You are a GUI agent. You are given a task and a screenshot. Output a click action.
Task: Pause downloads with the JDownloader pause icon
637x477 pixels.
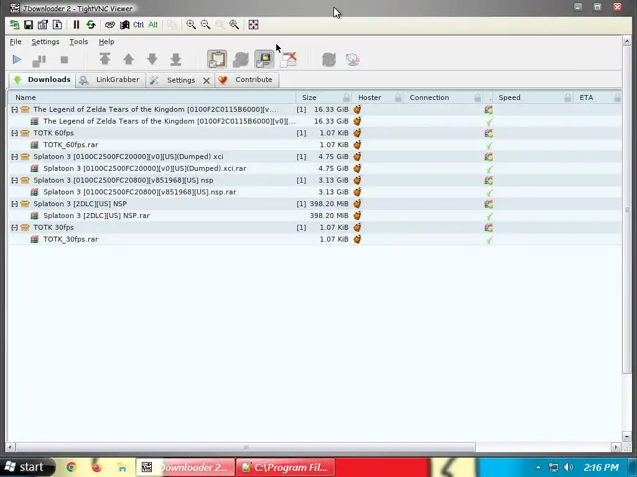pyautogui.click(x=39, y=60)
